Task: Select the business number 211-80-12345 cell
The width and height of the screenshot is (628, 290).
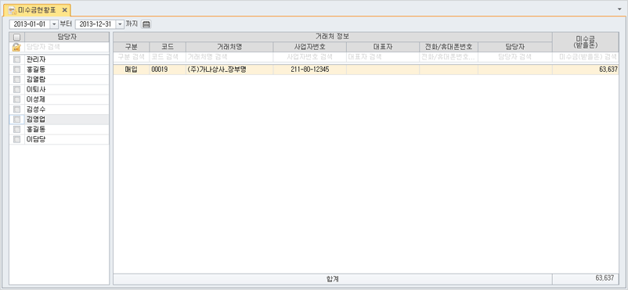Action: point(310,70)
